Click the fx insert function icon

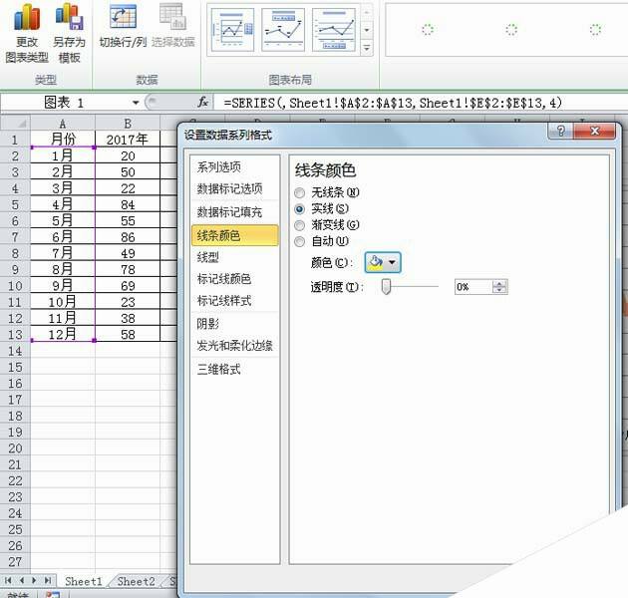point(203,103)
